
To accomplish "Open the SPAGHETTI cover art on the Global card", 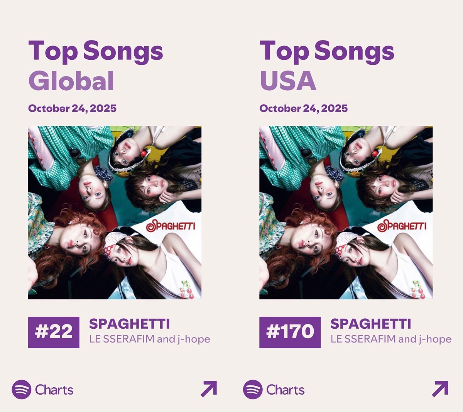I will [115, 213].
